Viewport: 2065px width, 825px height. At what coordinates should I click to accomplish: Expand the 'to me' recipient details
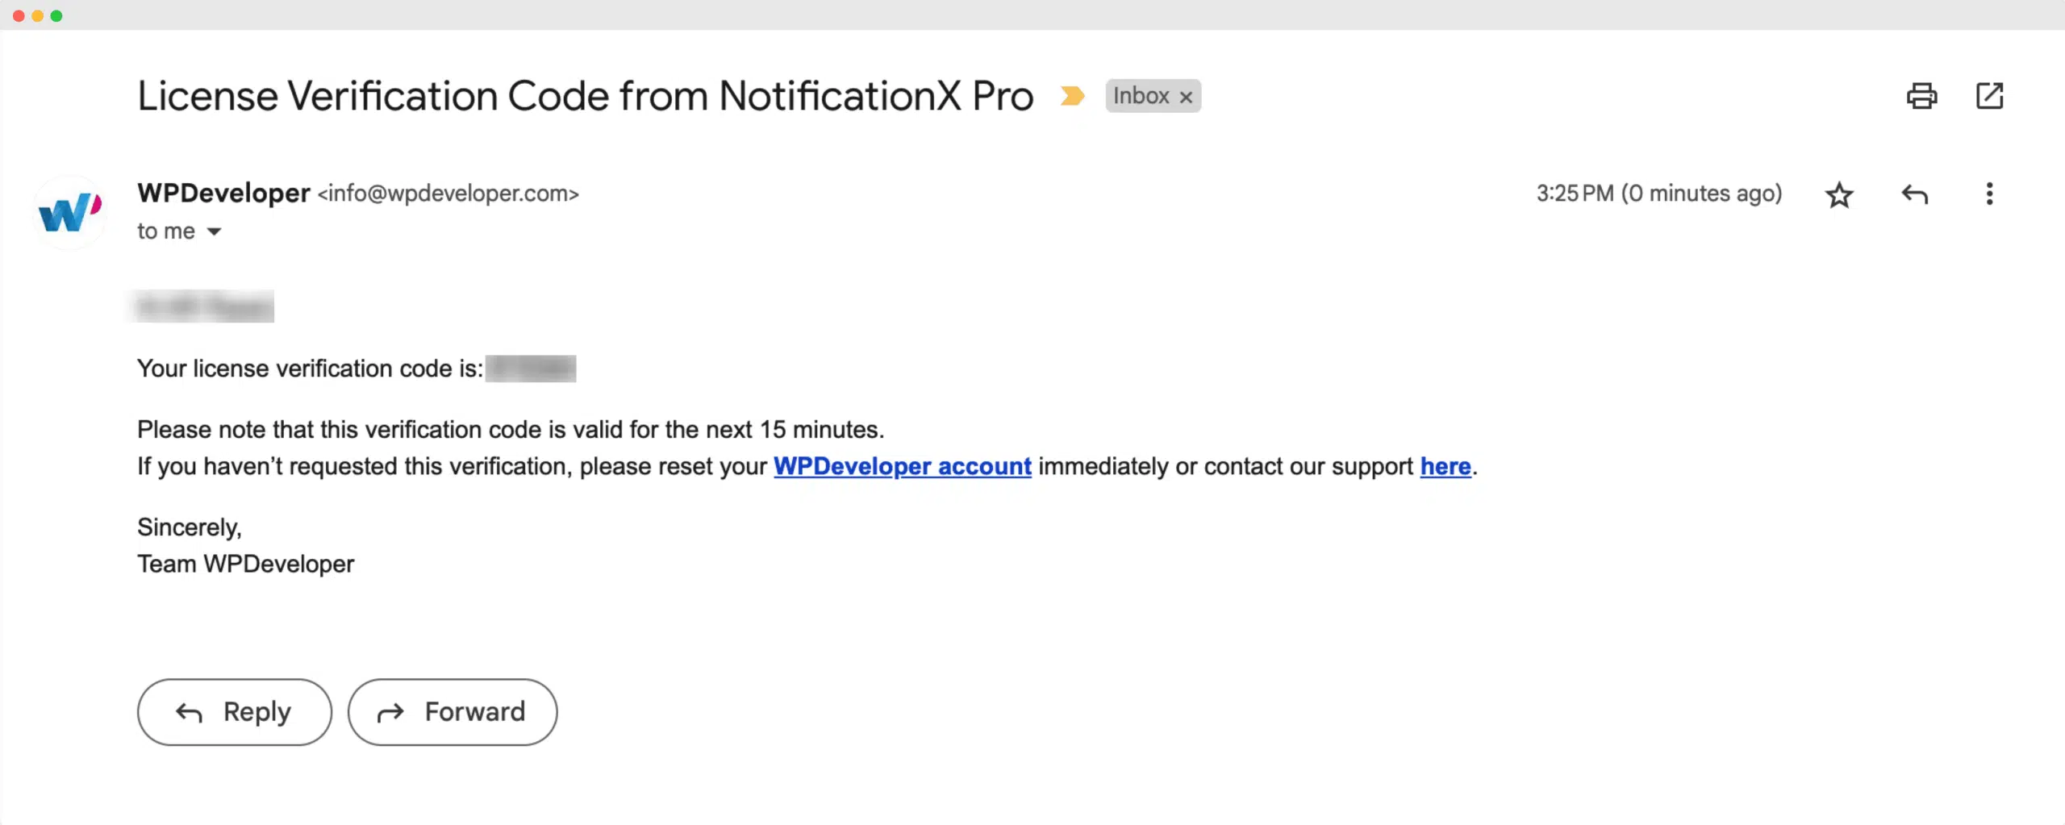tap(214, 231)
